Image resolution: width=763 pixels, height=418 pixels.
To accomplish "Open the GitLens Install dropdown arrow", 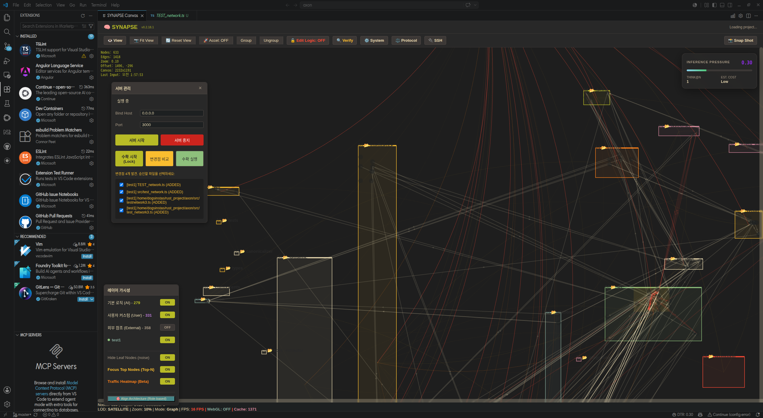I will 92,299.
